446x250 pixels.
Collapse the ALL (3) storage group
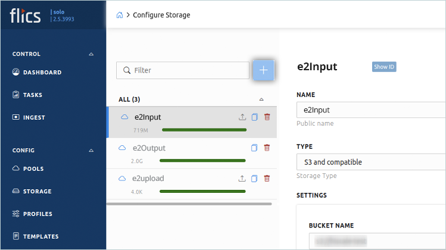pos(261,99)
